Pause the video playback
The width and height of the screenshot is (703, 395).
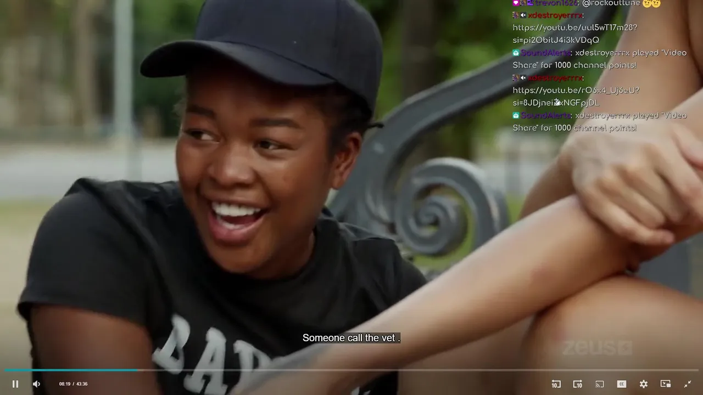pyautogui.click(x=15, y=384)
